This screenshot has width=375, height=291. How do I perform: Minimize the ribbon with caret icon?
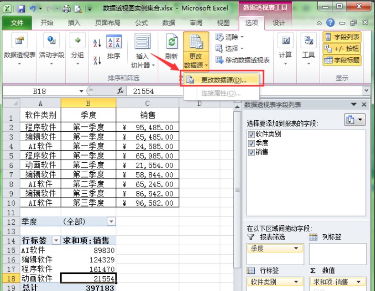pos(319,23)
